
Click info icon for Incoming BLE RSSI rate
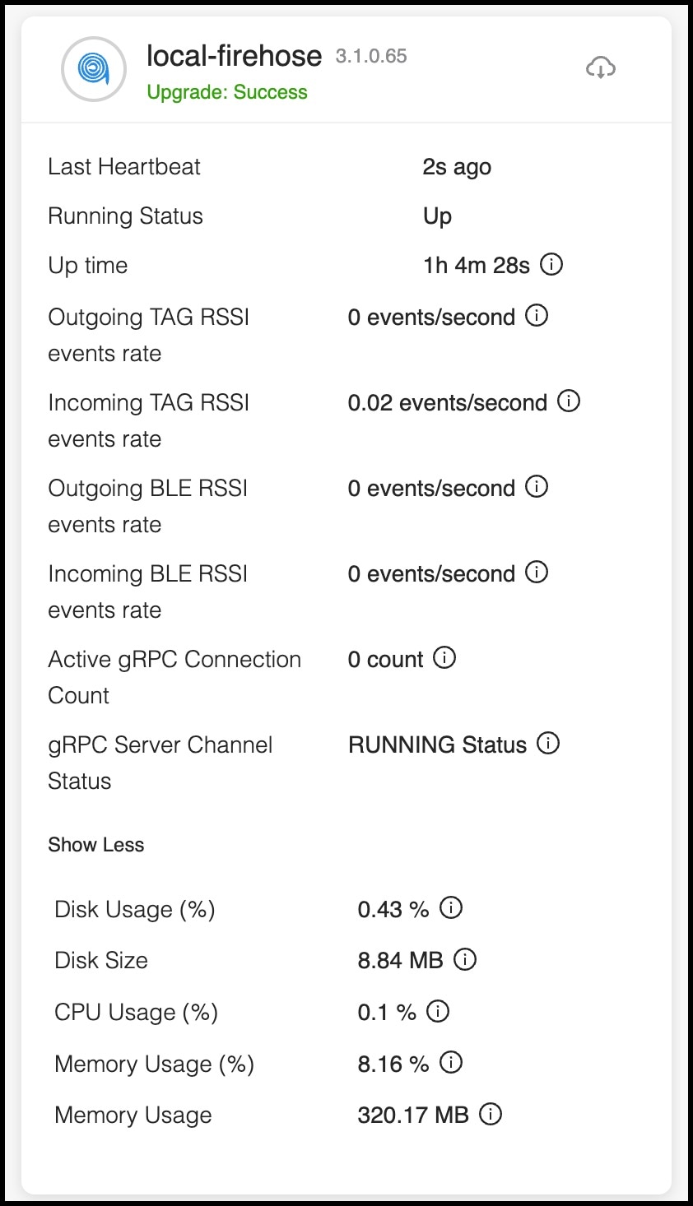(x=537, y=573)
